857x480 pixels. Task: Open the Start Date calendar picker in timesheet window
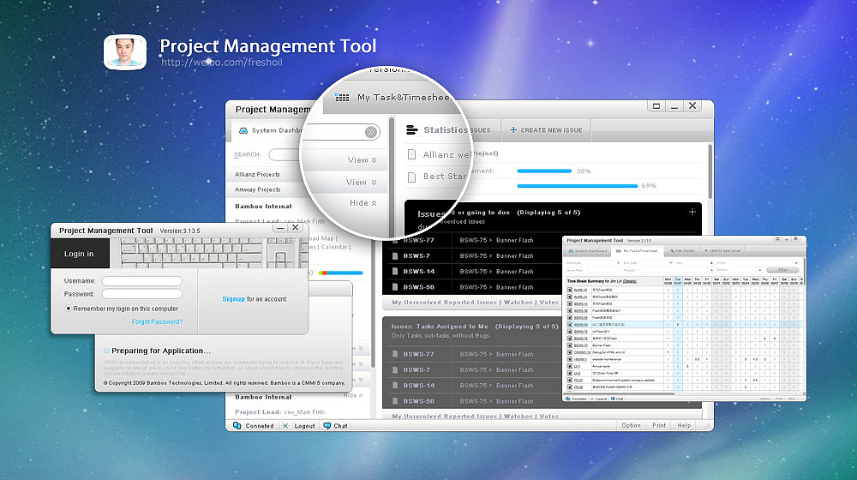pyautogui.click(x=618, y=263)
